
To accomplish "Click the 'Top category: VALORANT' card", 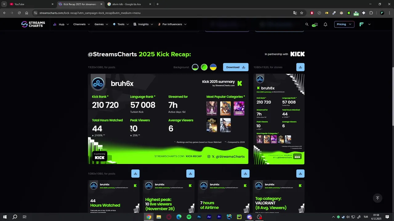I will coord(279,196).
